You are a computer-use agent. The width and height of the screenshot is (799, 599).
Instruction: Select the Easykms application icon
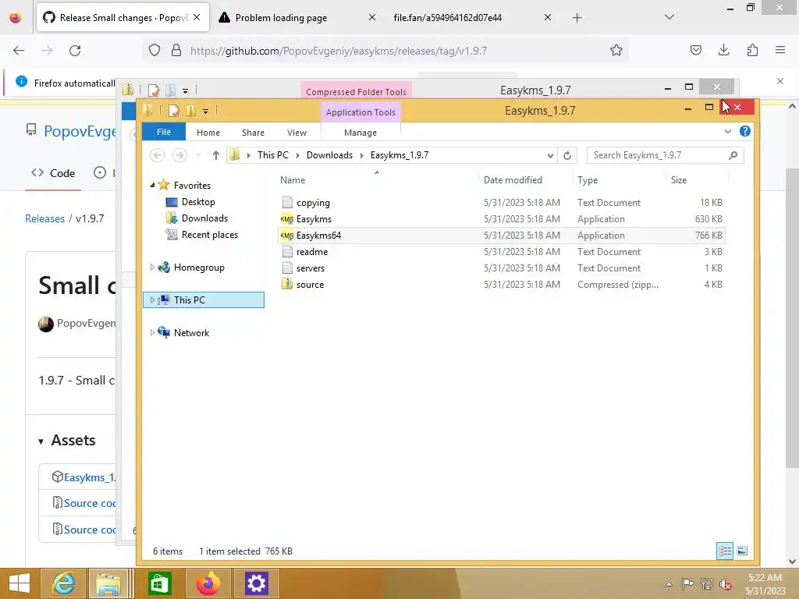point(287,219)
